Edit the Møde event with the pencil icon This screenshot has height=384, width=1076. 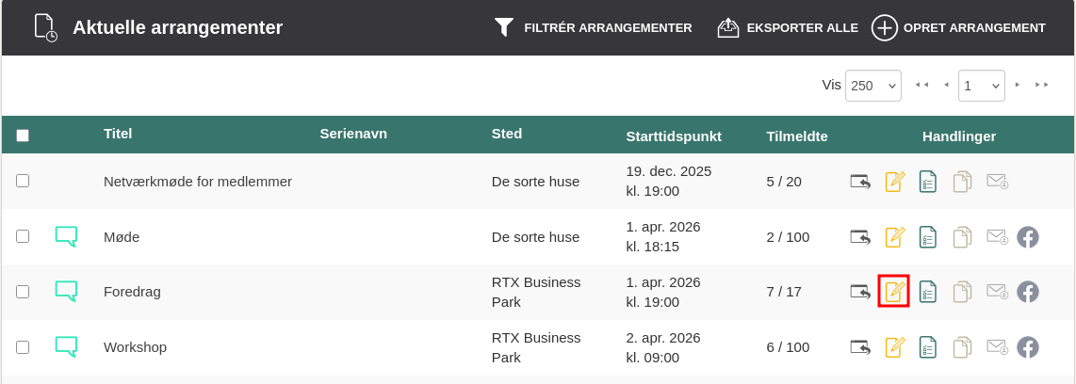894,237
